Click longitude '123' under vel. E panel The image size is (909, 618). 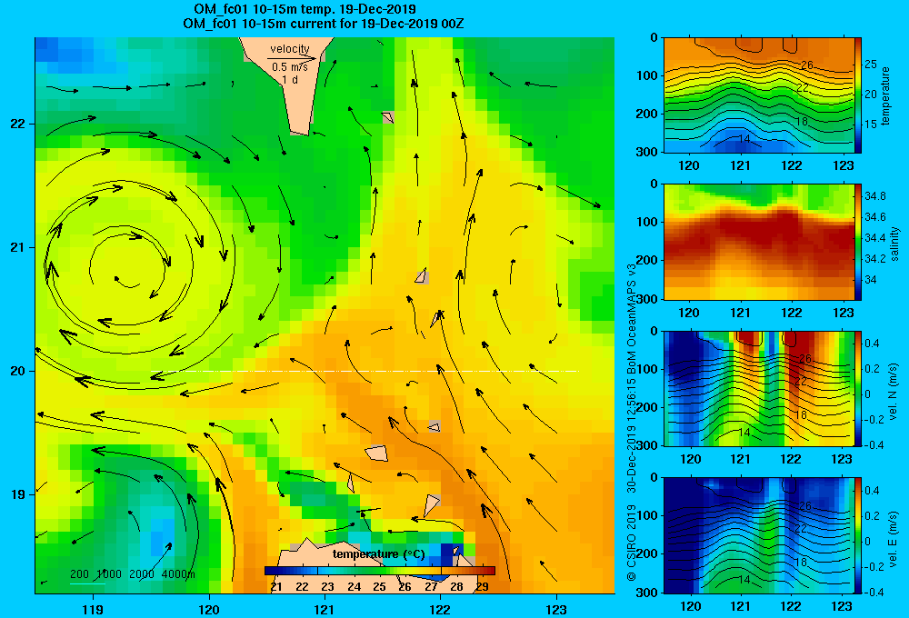(x=843, y=606)
